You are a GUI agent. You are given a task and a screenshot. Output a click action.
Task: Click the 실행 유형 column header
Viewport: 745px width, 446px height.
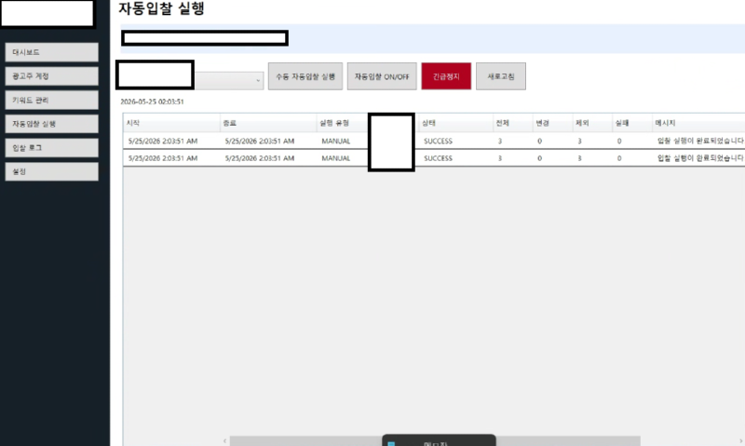tap(343, 123)
